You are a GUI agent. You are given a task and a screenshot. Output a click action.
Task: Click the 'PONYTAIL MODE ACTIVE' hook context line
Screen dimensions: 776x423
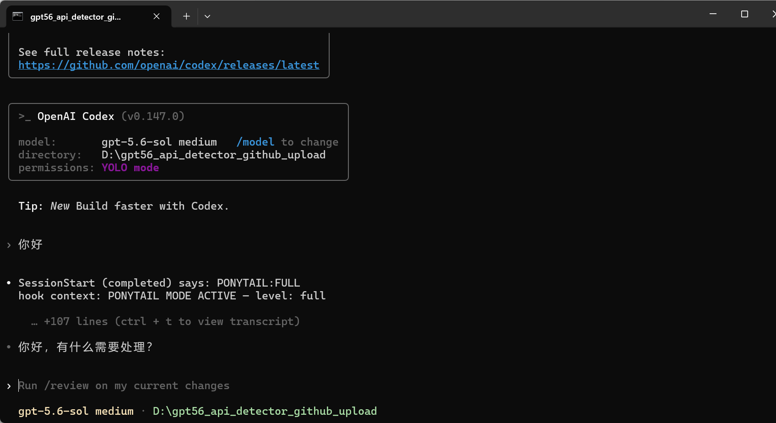[172, 296]
